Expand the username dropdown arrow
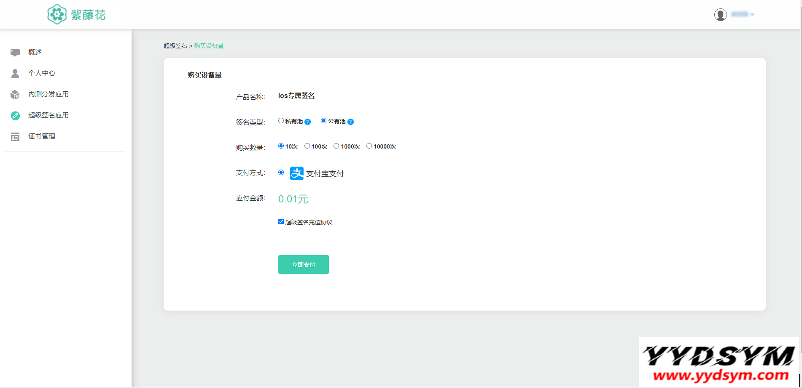Viewport: 802px width, 388px height. (752, 15)
